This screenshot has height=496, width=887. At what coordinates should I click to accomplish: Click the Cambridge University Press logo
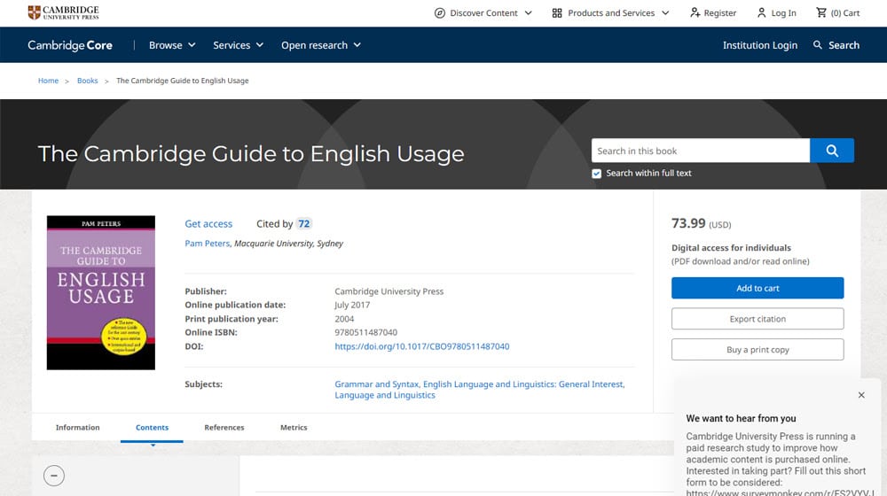coord(63,12)
